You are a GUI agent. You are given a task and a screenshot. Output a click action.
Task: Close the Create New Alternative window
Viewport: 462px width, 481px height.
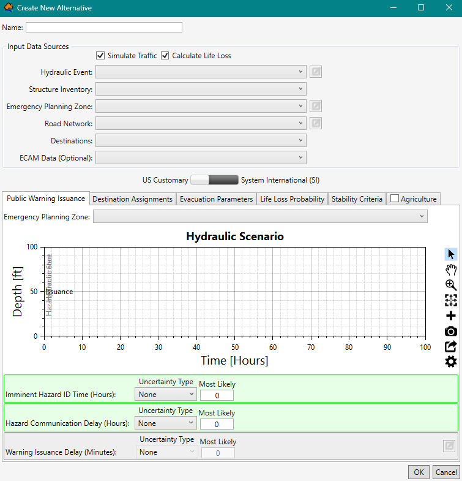[449, 8]
